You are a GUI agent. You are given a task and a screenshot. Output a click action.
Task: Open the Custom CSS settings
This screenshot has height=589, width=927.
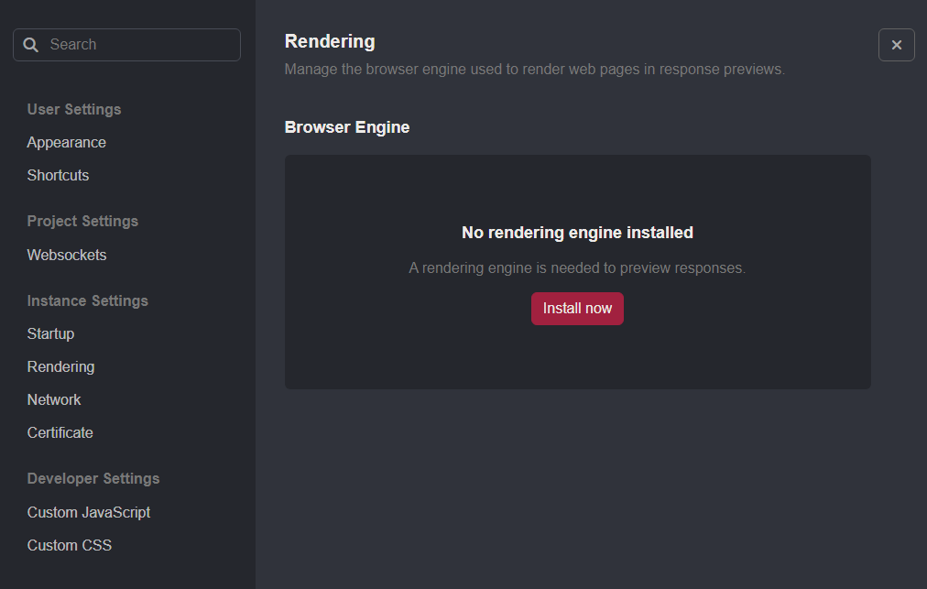pos(70,545)
